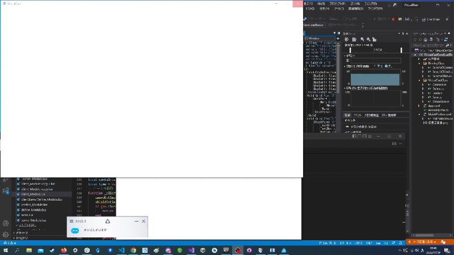The width and height of the screenshot is (454, 255).
Task: Switch to the CPU 使用率 tab
Action: 389,115
